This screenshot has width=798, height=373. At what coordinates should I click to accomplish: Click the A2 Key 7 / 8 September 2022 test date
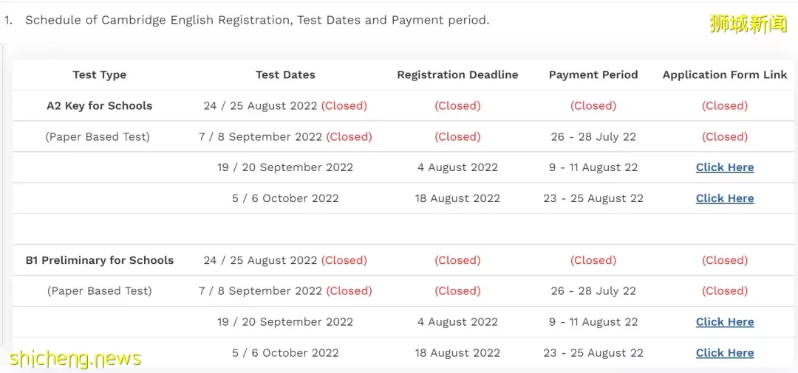coord(260,136)
